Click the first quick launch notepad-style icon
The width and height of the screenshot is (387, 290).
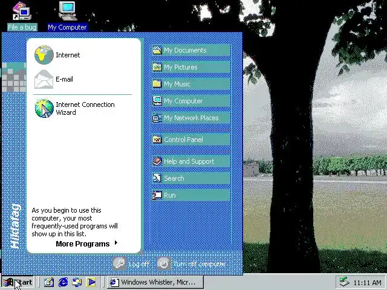click(49, 282)
